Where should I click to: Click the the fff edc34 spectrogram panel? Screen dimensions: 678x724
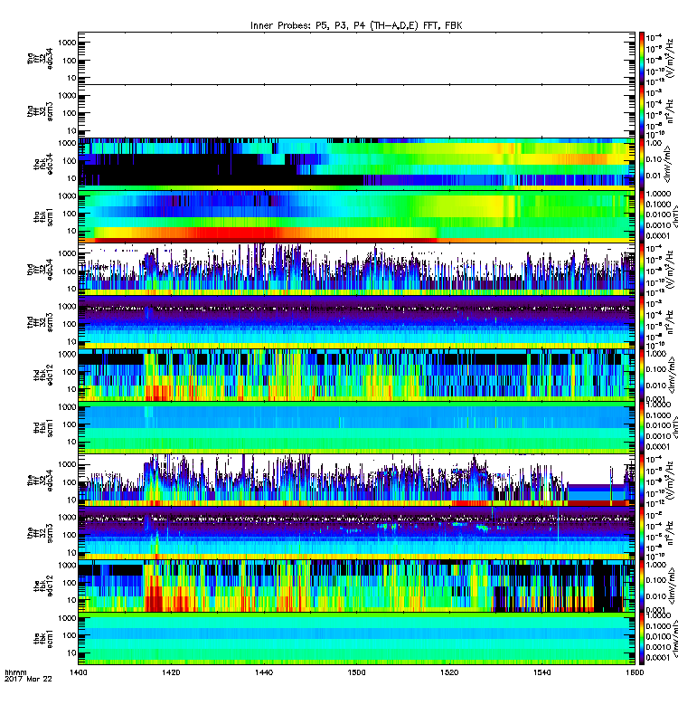(x=356, y=481)
